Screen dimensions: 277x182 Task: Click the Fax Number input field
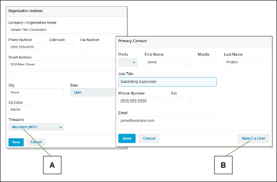[x=97, y=47]
